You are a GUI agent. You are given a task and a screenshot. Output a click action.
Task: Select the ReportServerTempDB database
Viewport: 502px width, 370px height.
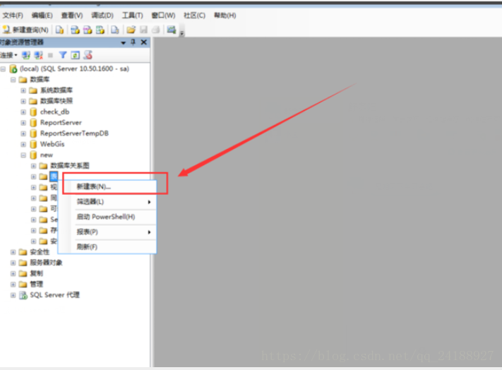tap(74, 133)
